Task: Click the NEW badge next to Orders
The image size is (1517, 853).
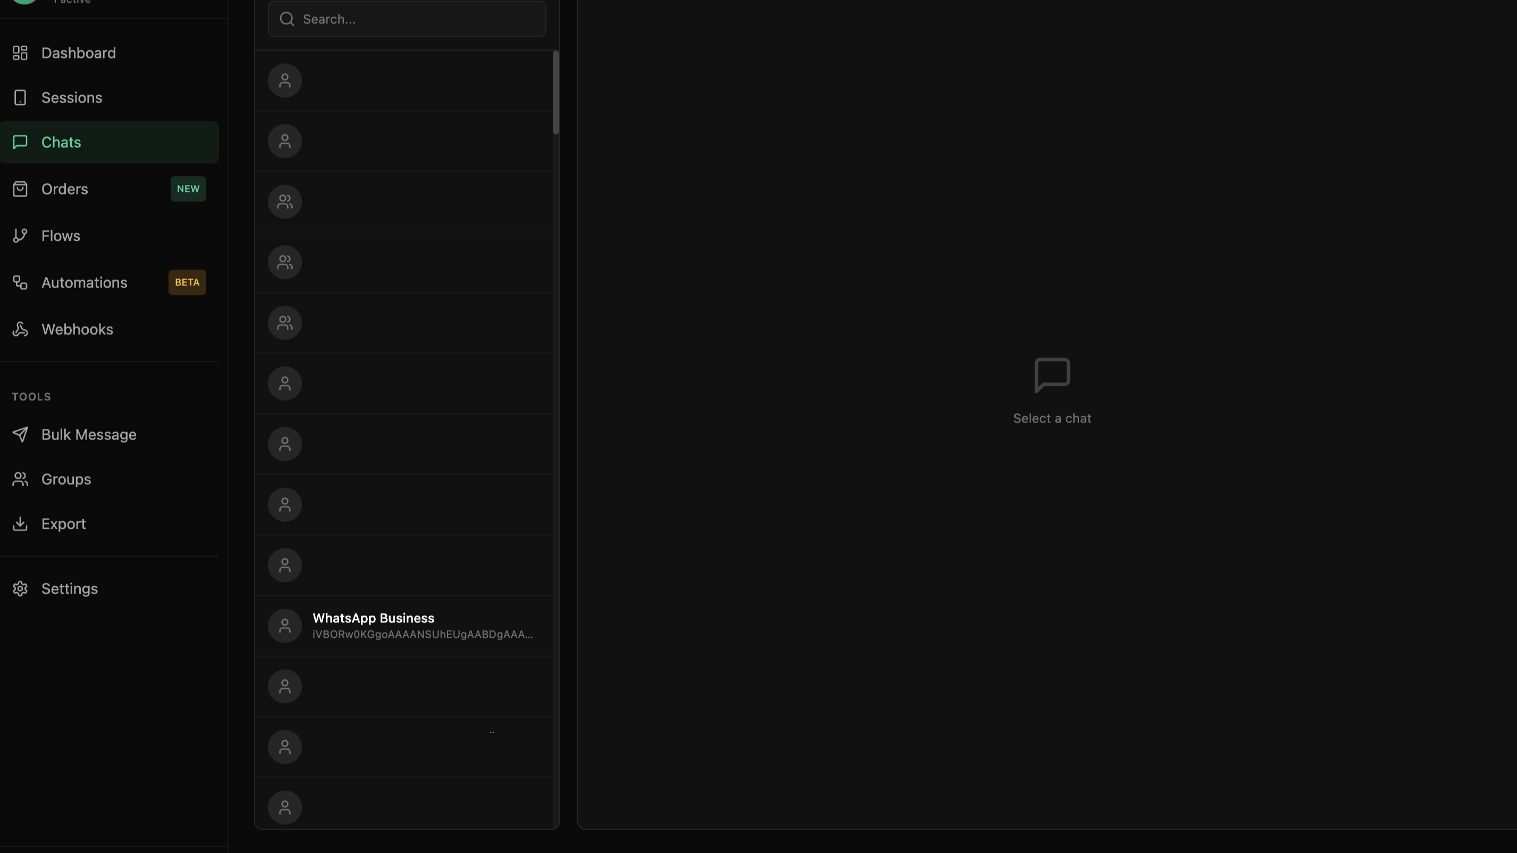Action: [188, 189]
